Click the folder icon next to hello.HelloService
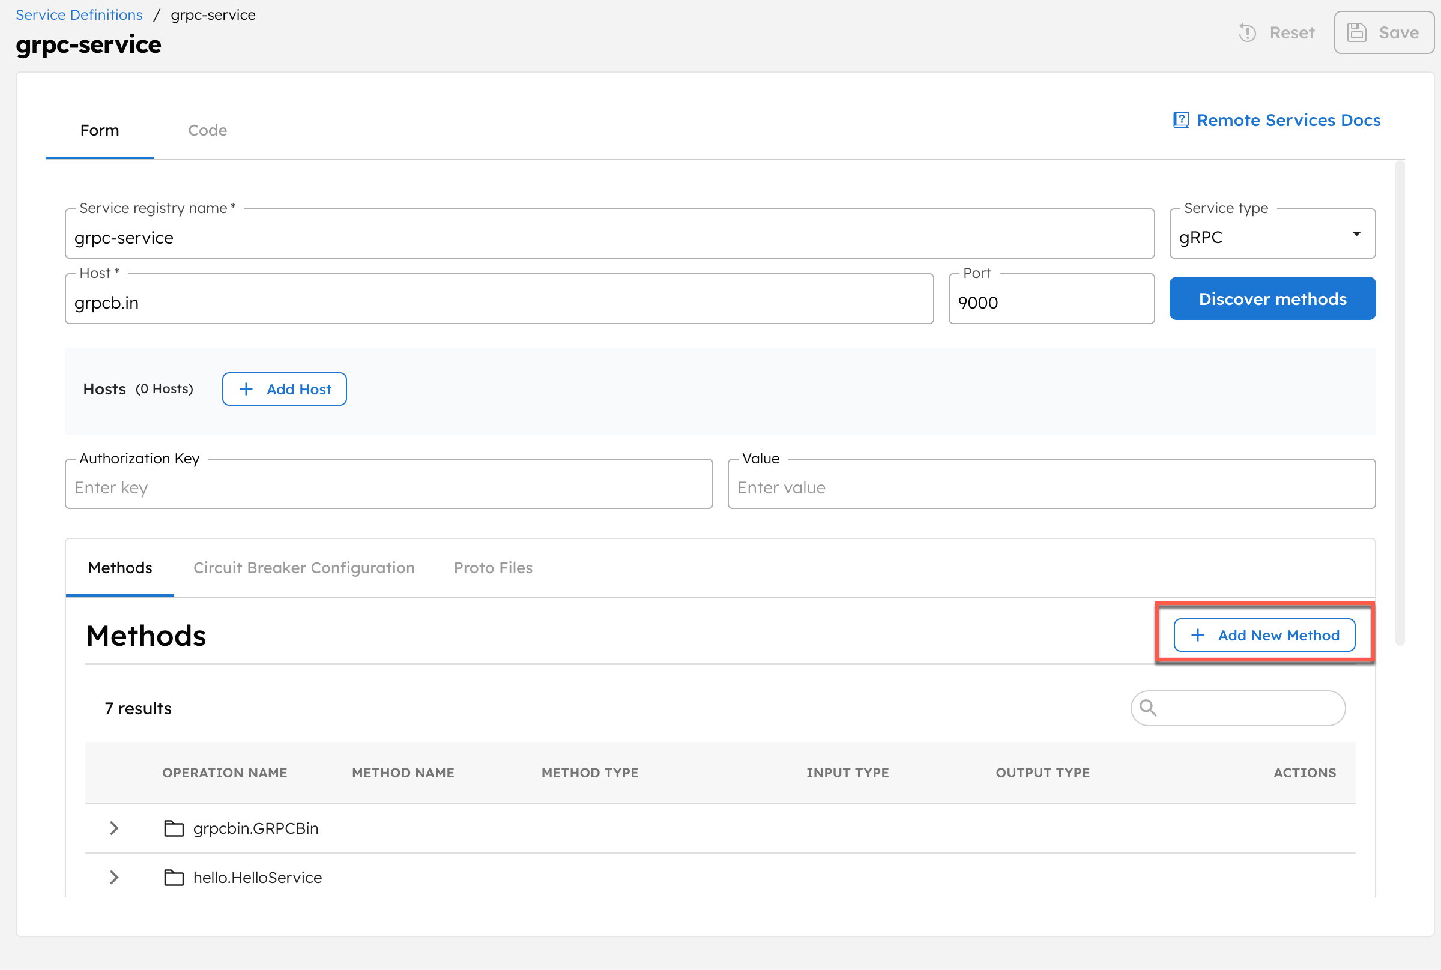 pos(174,877)
